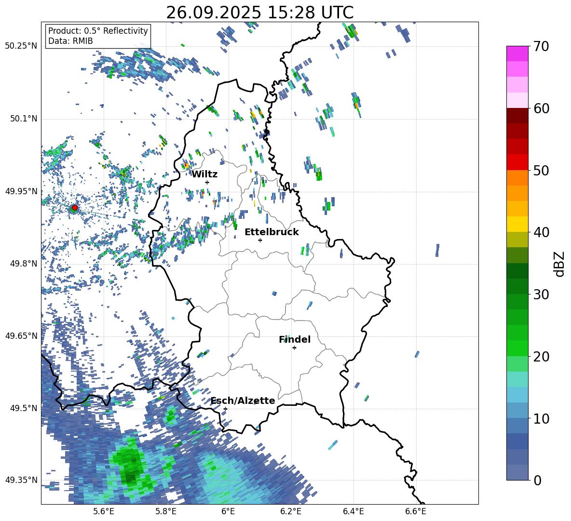The image size is (571, 521).
Task: Click the 60 value on the colorbar
Action: click(x=541, y=108)
